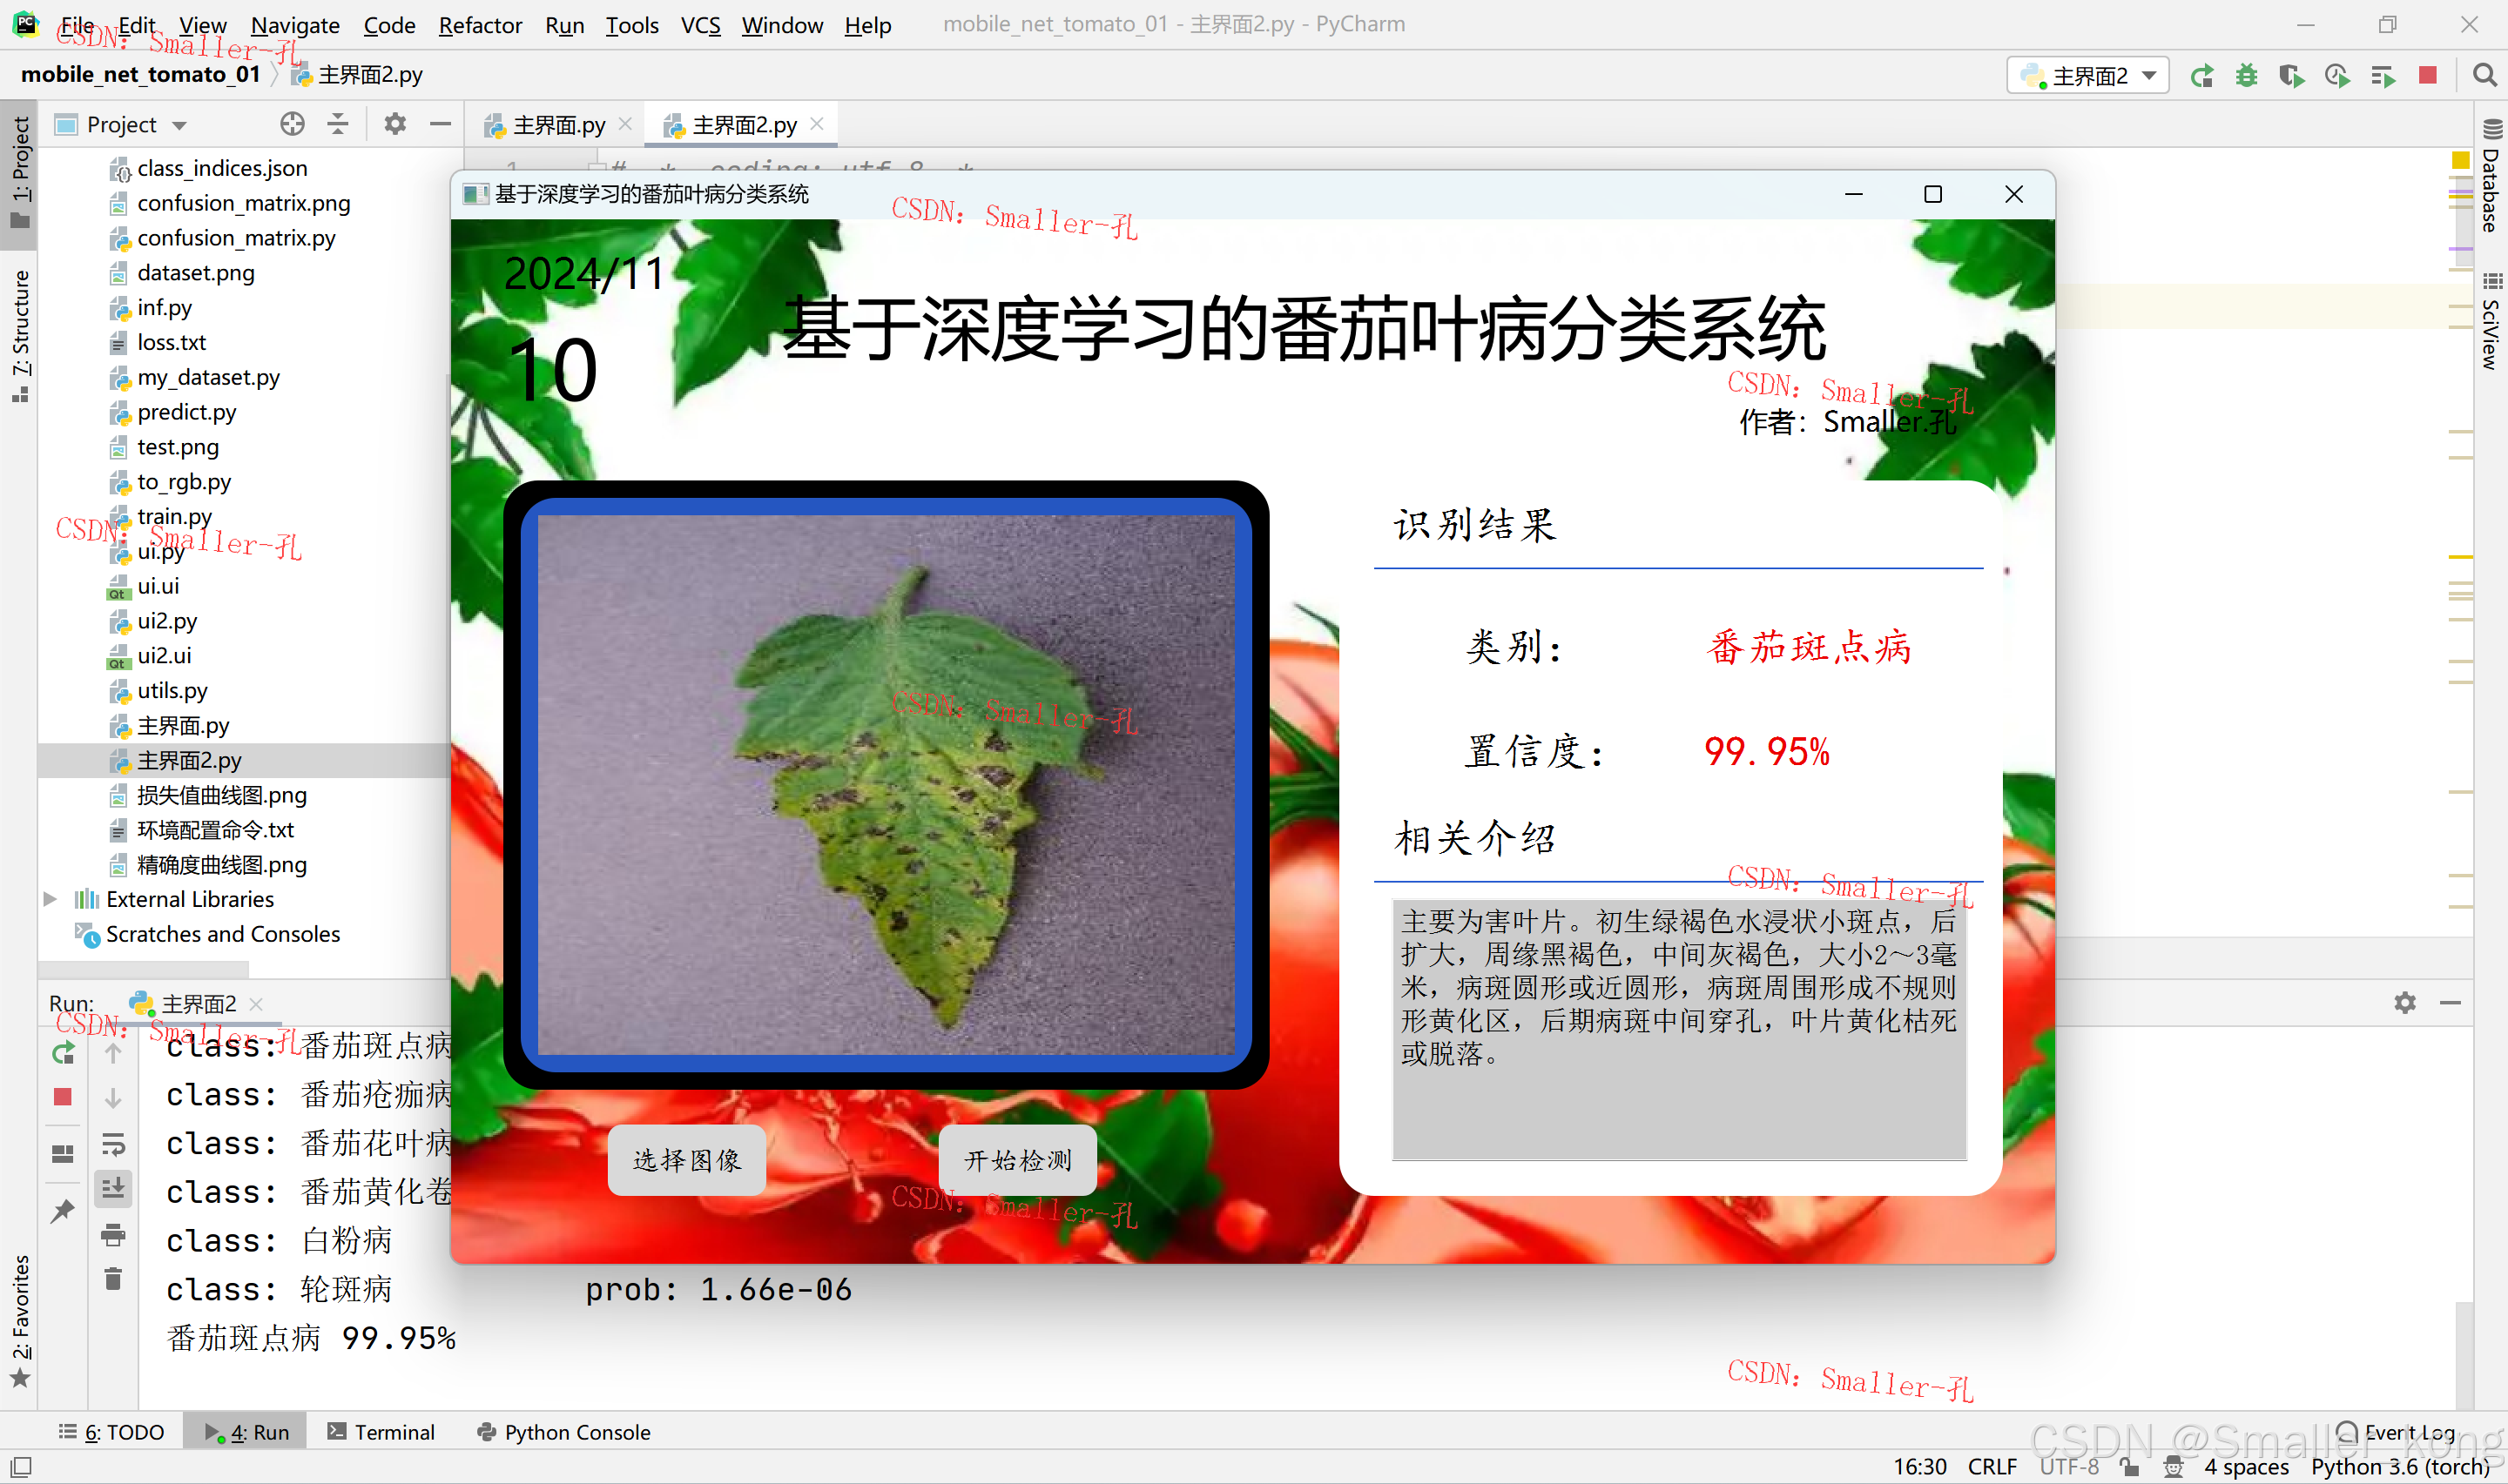
Task: Select predict.py in the project tree
Action: tap(187, 412)
